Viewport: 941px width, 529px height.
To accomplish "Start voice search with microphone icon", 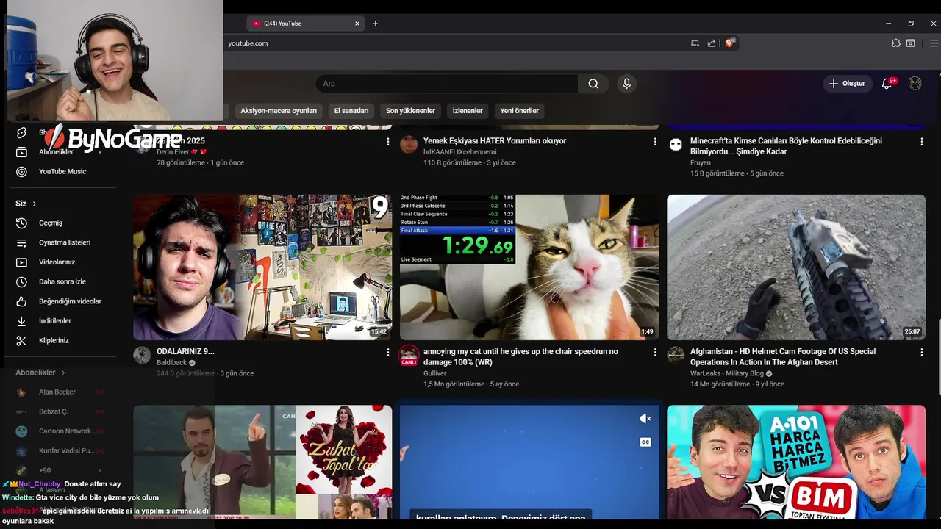I will [626, 84].
